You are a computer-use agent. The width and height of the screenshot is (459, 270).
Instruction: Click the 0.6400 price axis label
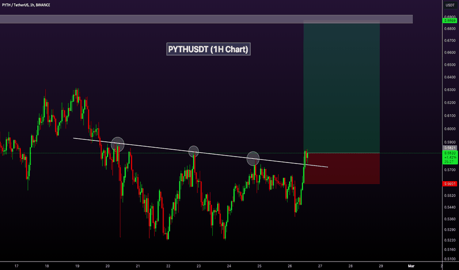(x=450, y=78)
